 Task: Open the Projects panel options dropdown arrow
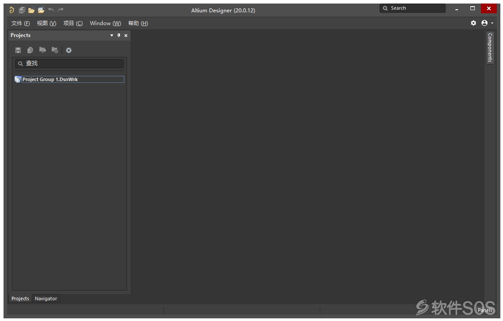click(x=112, y=35)
